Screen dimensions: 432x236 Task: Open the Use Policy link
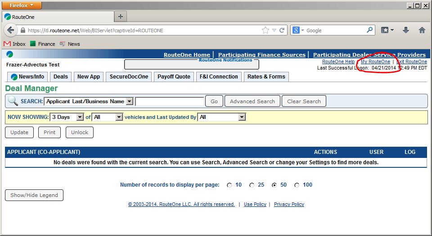point(255,204)
